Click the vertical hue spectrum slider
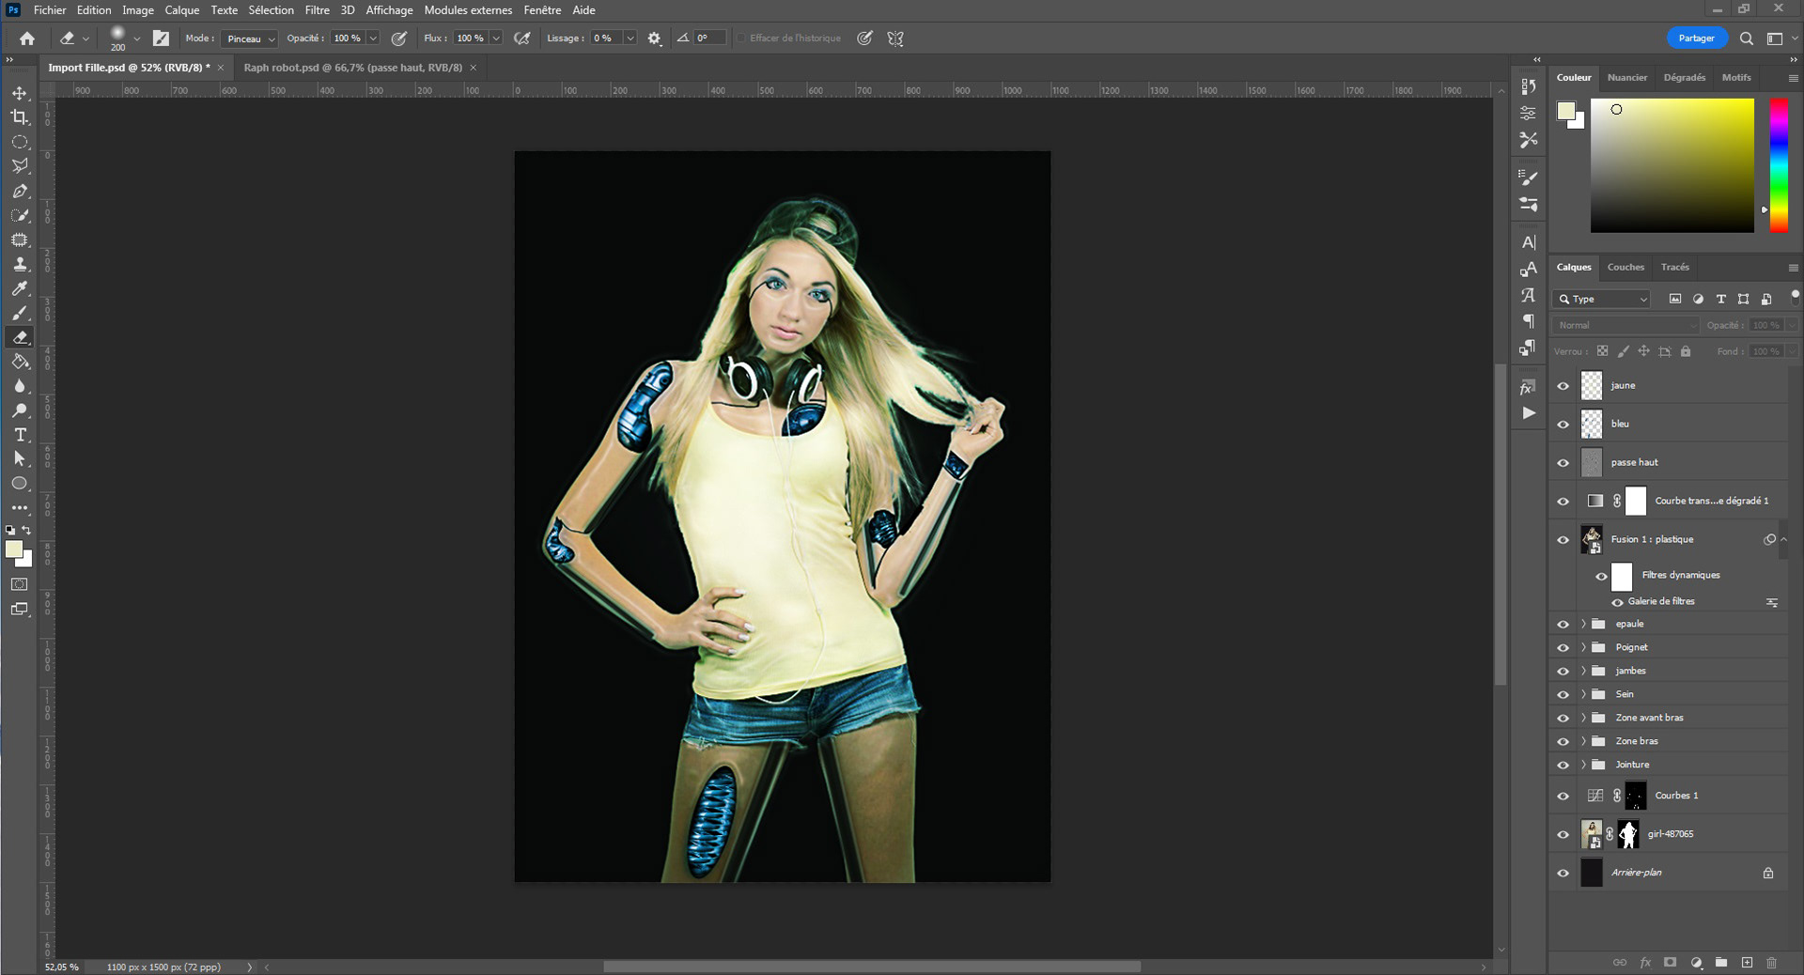The width and height of the screenshot is (1804, 975). (1780, 164)
